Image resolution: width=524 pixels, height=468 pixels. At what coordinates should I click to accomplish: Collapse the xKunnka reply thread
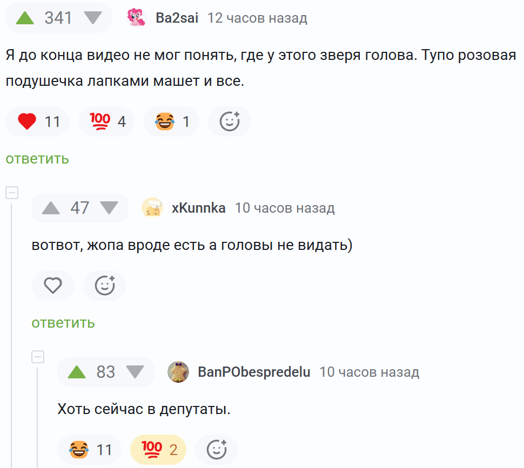[x=12, y=193]
